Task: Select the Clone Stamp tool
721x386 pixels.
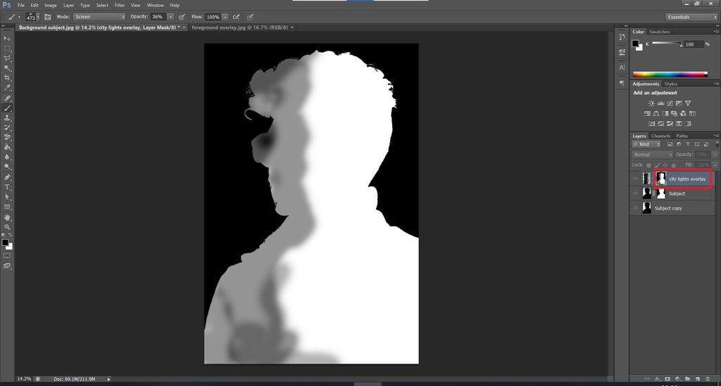Action: click(7, 117)
